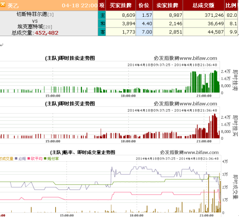The height and width of the screenshot is (218, 239).
Task: Click total turnover 36,649
Action: coord(216,24)
